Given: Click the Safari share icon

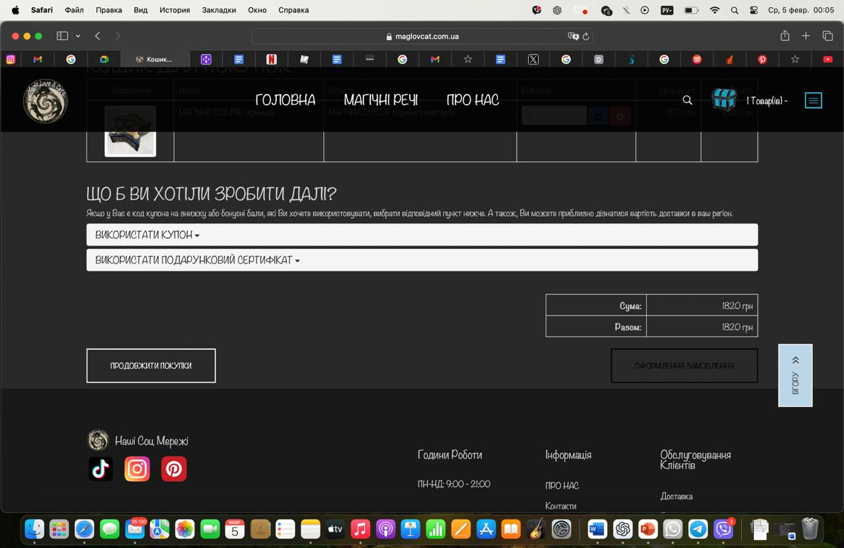Looking at the screenshot, I should click(x=785, y=36).
